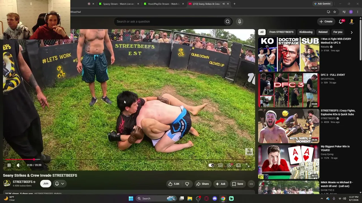Search with voice microphone
362x203 pixels.
coord(240,21)
